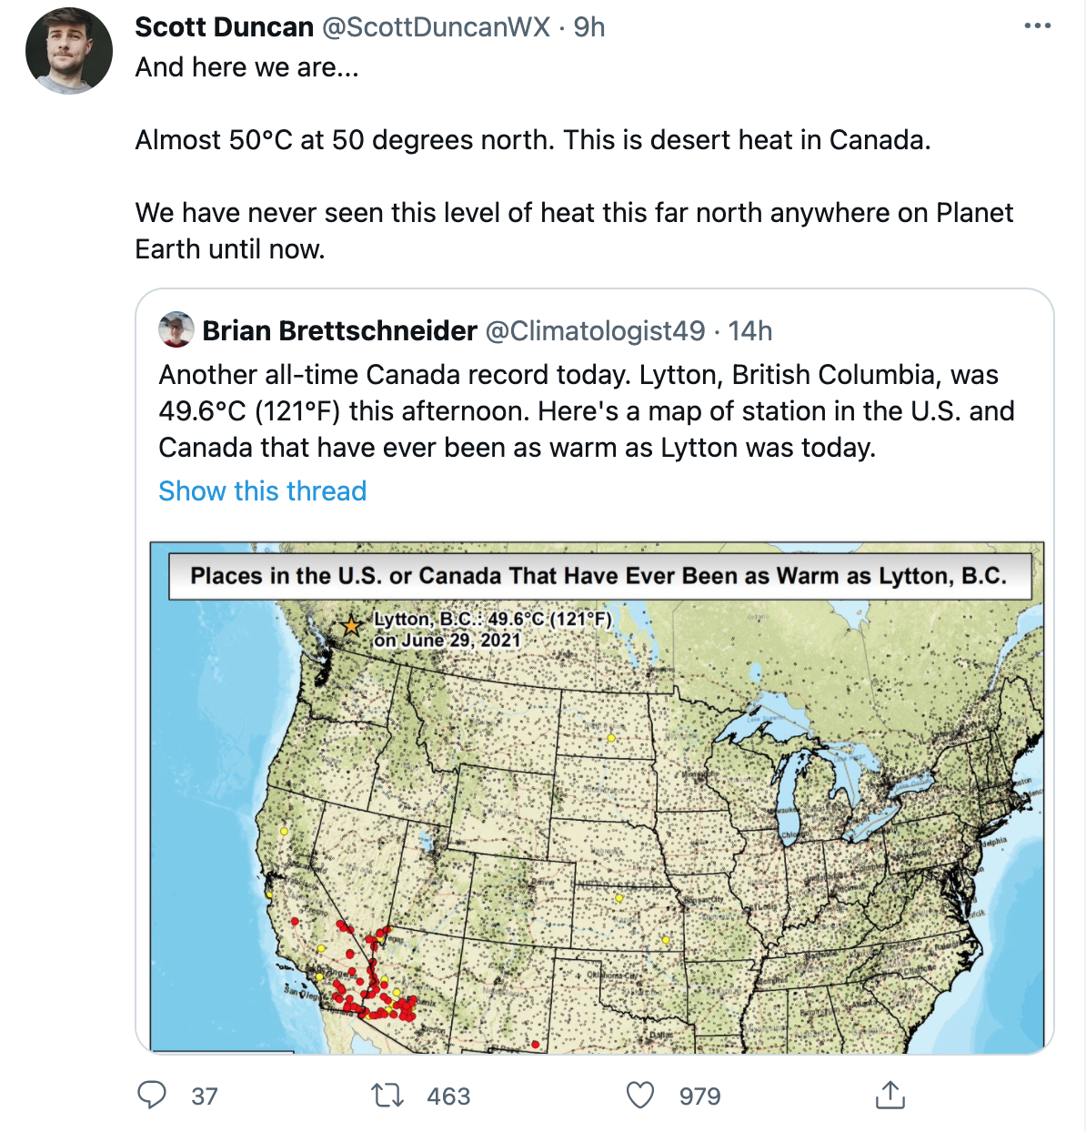
Task: Click the Scott Duncan display name
Action: point(225,27)
